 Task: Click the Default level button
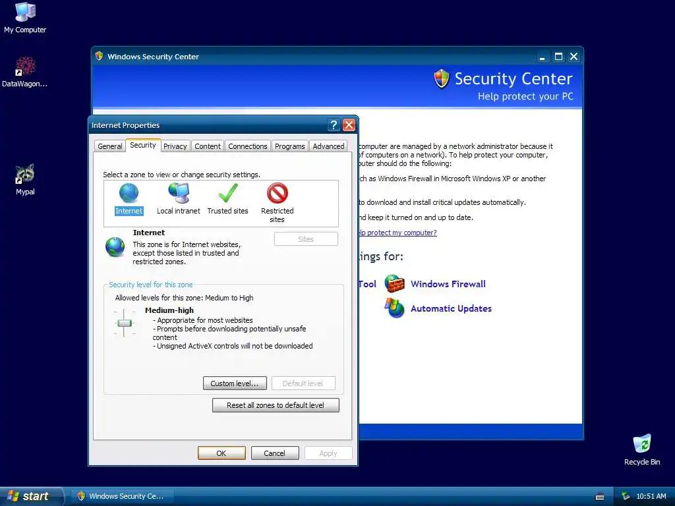pyautogui.click(x=303, y=383)
